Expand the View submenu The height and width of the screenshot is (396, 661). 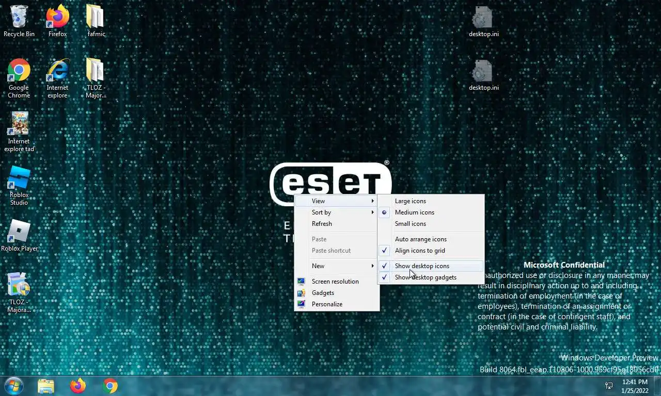[x=337, y=201]
